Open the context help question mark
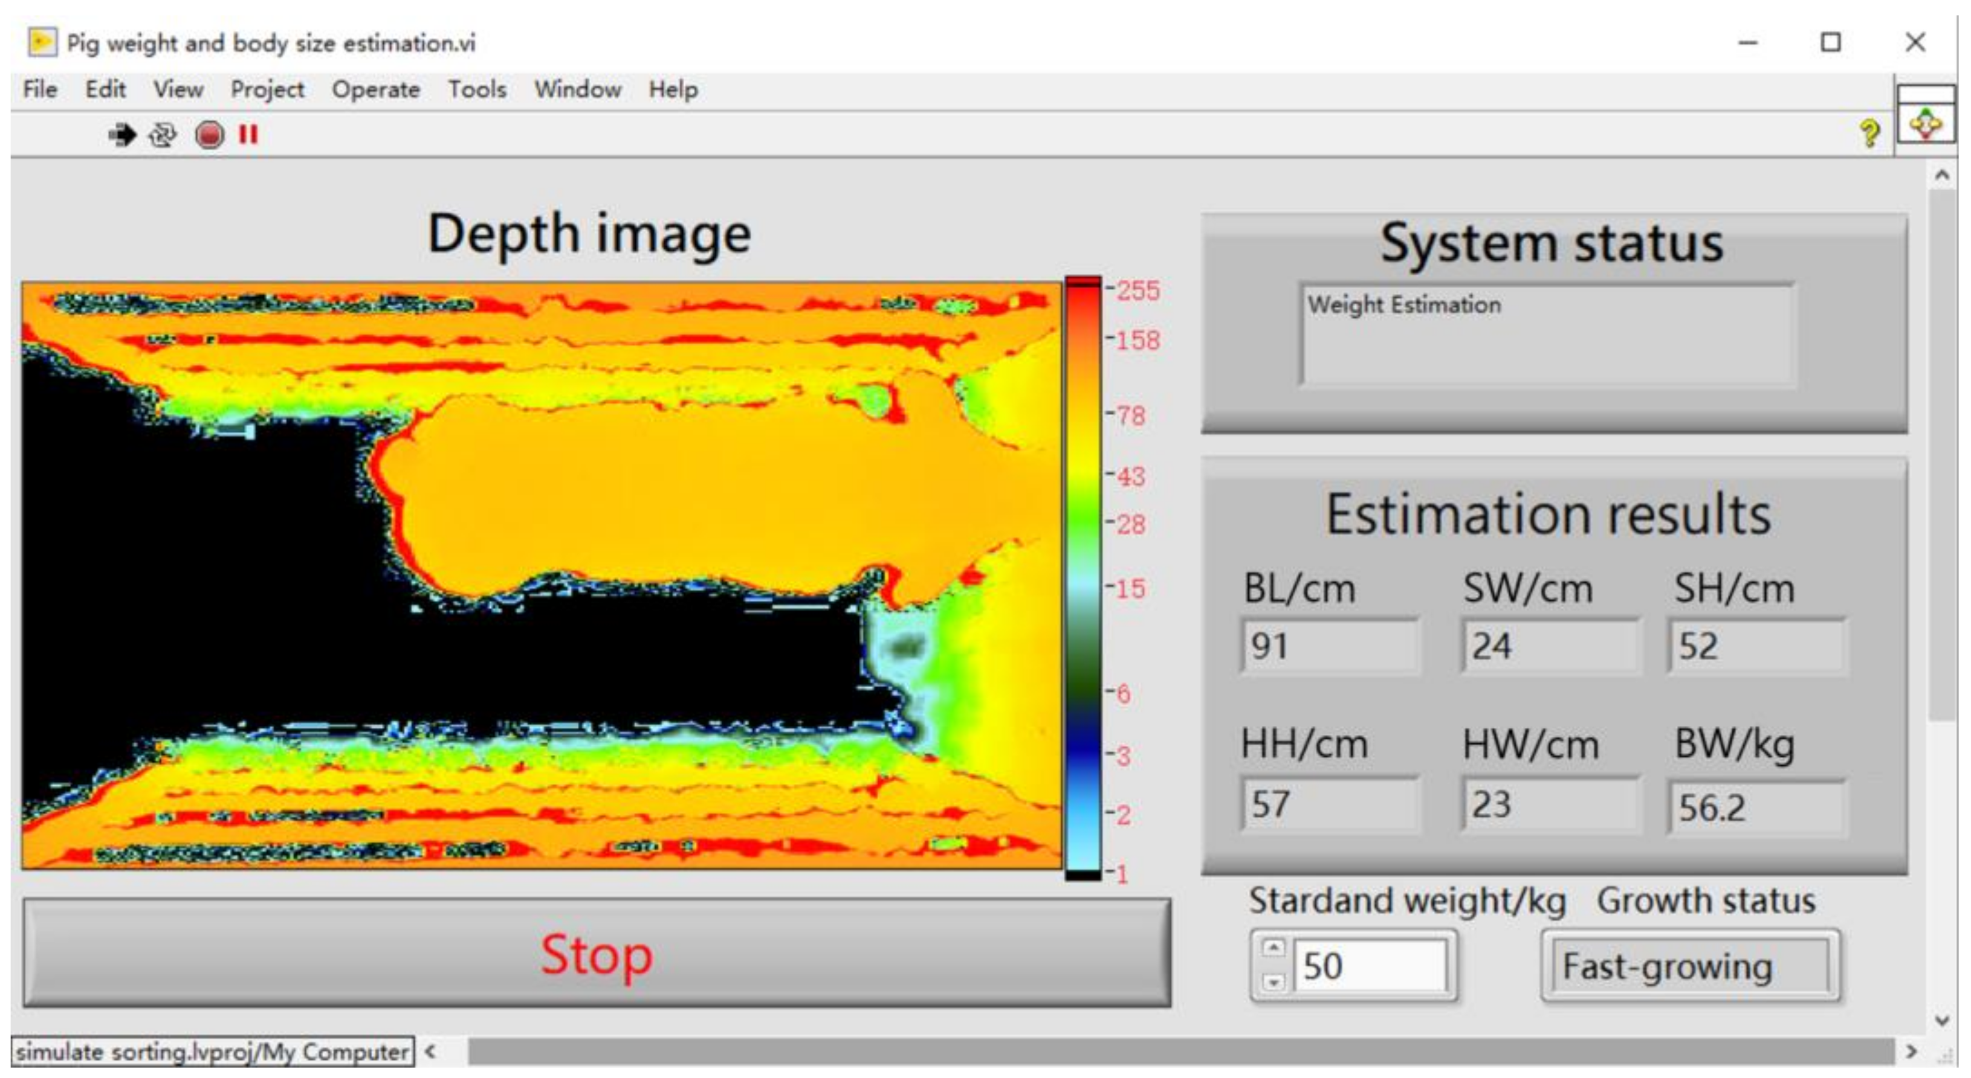Image resolution: width=1971 pixels, height=1078 pixels. tap(1870, 133)
